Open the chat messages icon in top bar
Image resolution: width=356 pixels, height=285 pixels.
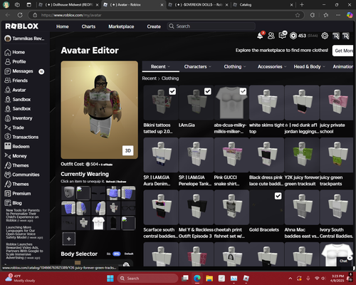(282, 36)
